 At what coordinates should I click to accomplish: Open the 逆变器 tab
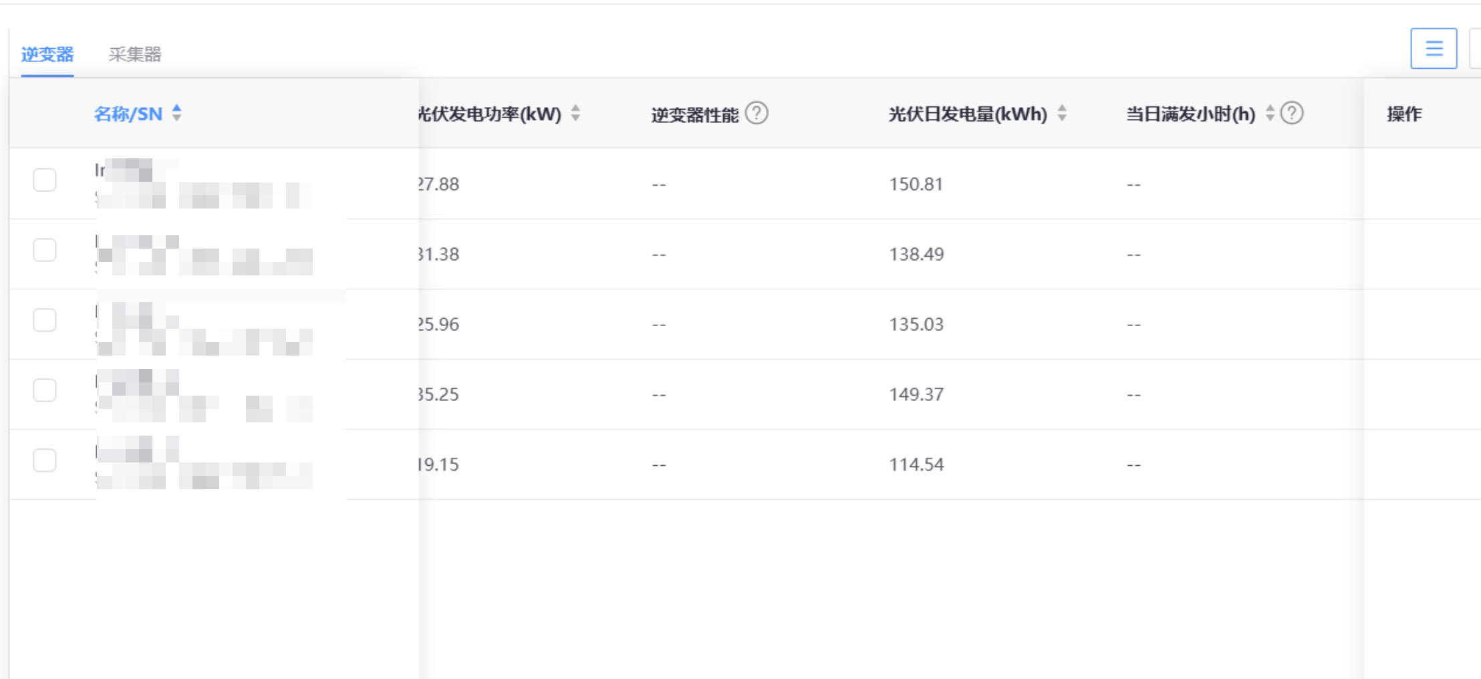[47, 54]
